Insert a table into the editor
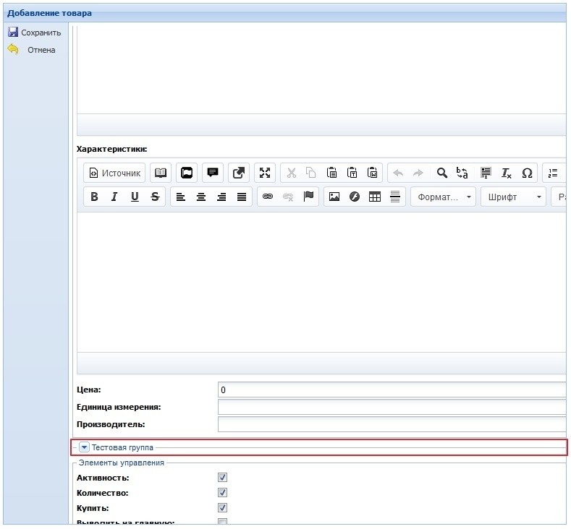The width and height of the screenshot is (571, 529). (375, 197)
